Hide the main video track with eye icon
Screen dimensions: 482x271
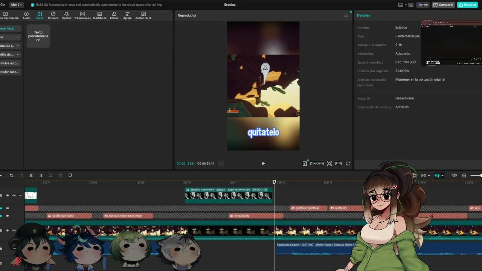pyautogui.click(x=7, y=230)
